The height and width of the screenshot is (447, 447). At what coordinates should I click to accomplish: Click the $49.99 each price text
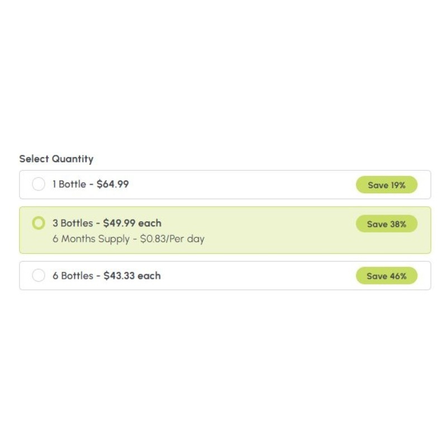132,223
